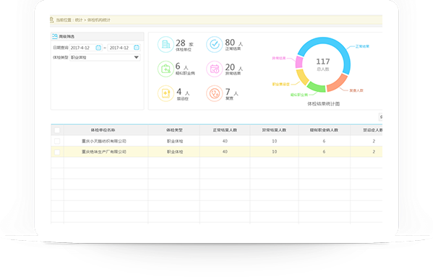Click the 体检结果统计图 chart title
Screen dimensions: 433x277
[x=323, y=104]
